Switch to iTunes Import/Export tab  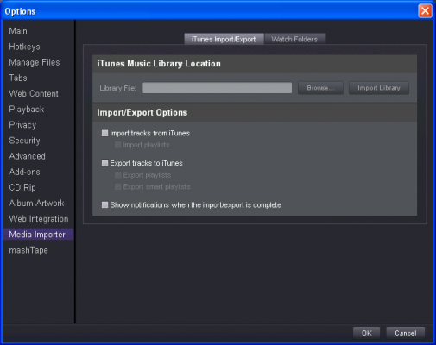coord(224,39)
